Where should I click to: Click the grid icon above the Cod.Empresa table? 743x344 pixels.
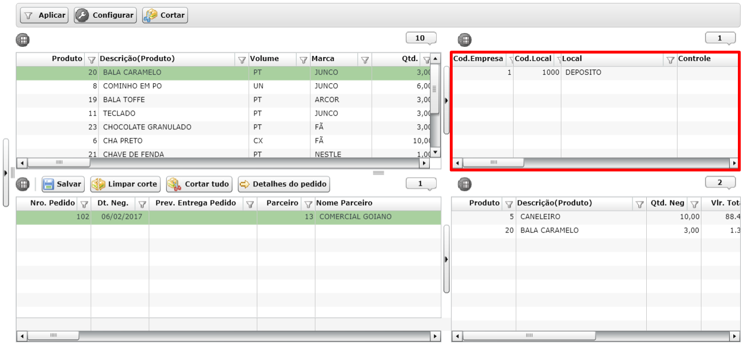tap(465, 40)
